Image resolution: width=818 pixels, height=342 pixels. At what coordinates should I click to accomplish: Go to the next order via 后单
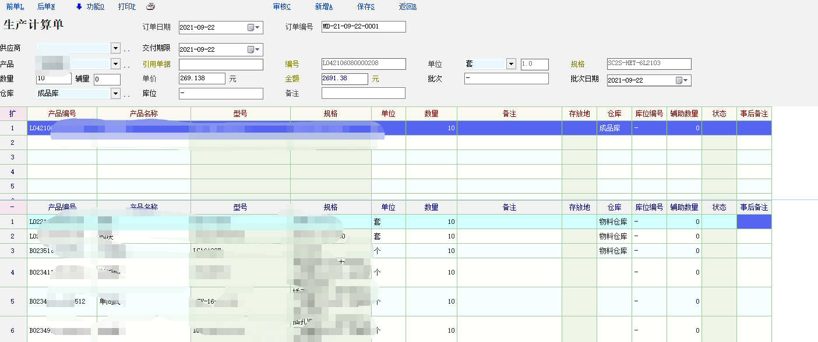[x=46, y=7]
